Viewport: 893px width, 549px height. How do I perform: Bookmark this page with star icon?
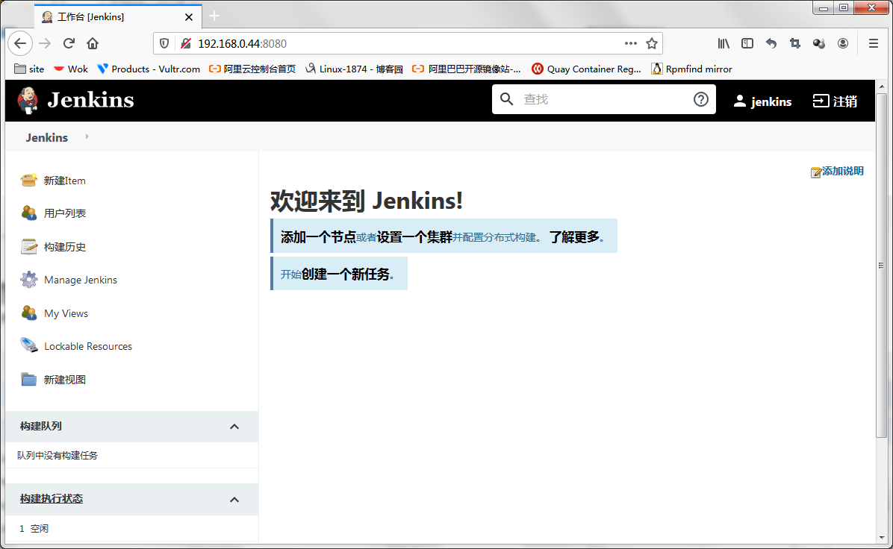pyautogui.click(x=651, y=43)
